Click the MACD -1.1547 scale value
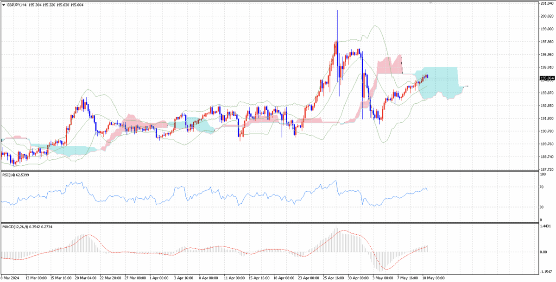 547,272
